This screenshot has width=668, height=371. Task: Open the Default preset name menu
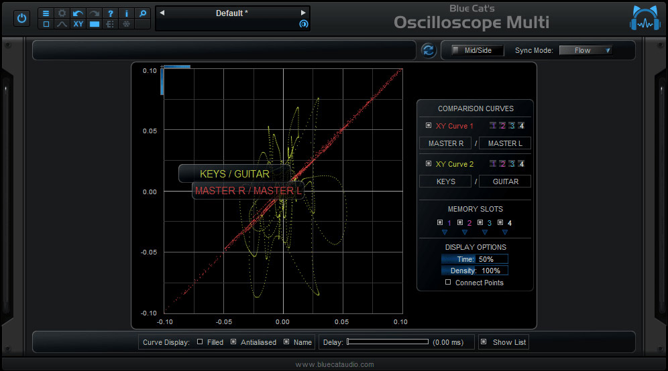coord(232,13)
